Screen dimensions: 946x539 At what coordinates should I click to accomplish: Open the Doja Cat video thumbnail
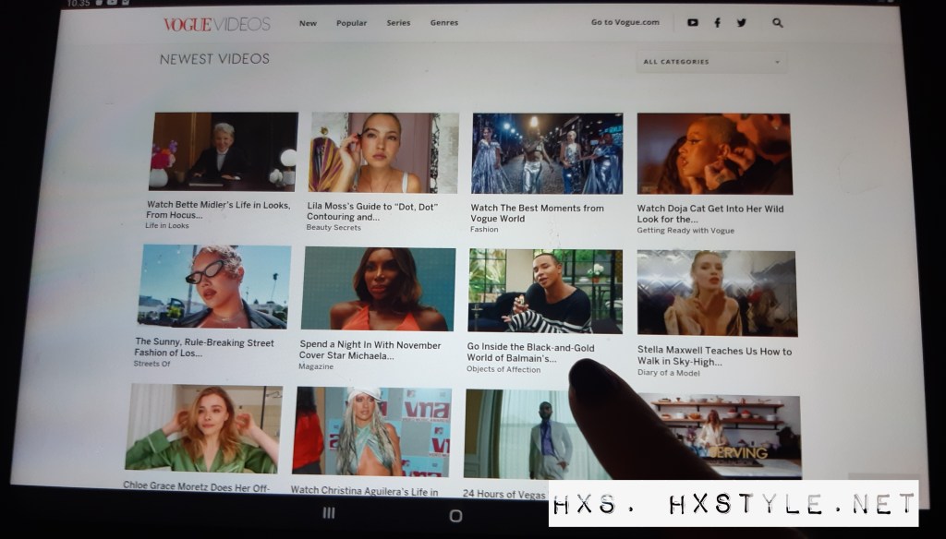coord(713,153)
